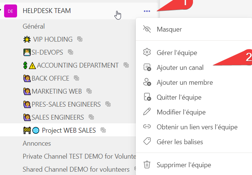
Task: Click the pencil icon for Modifier l'équipe
Action: point(147,112)
